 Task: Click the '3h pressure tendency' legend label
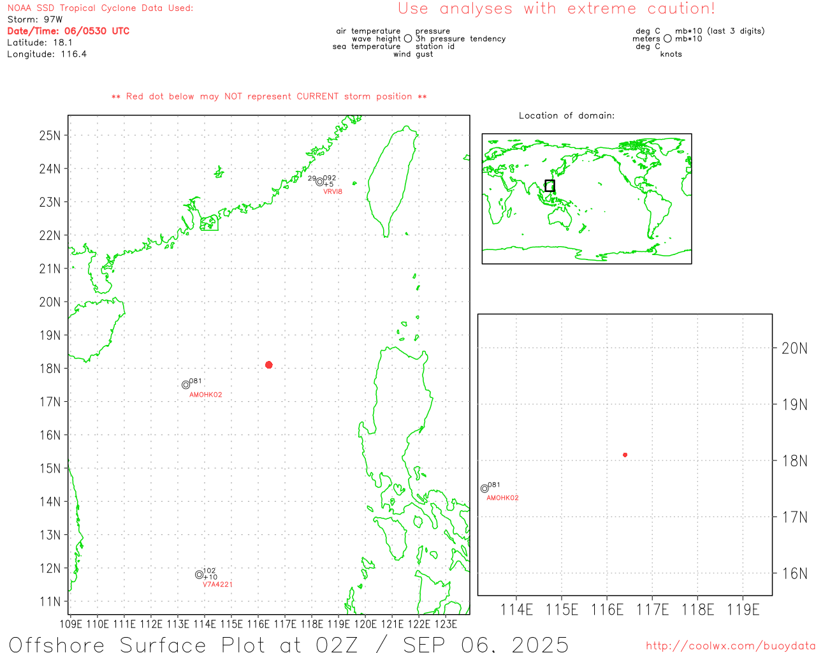(x=461, y=39)
